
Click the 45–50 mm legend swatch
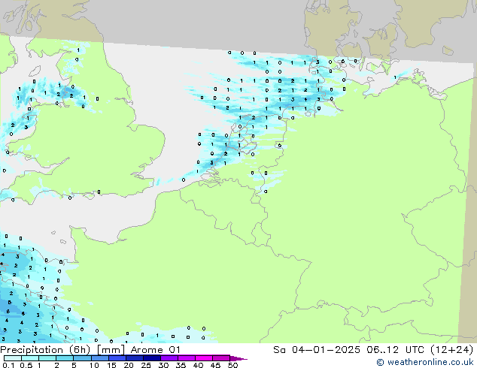(x=221, y=358)
